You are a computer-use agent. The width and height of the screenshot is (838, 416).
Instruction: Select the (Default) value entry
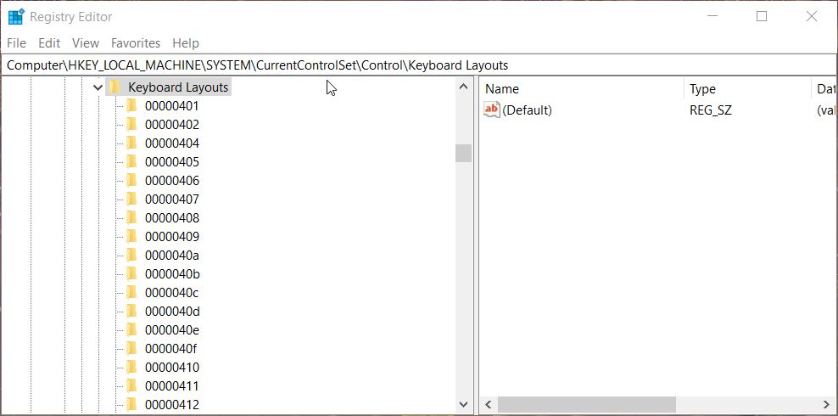point(527,110)
